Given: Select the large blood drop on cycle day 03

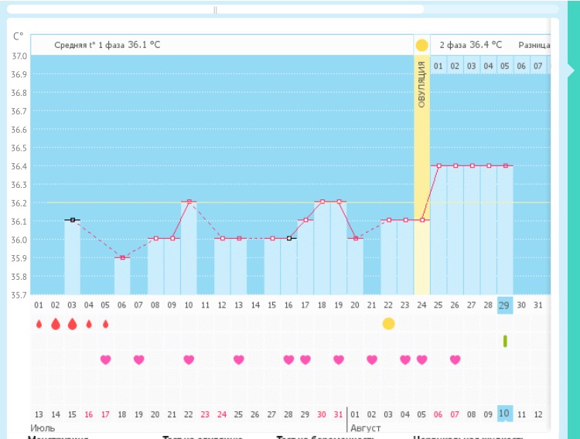Looking at the screenshot, I should click(72, 324).
